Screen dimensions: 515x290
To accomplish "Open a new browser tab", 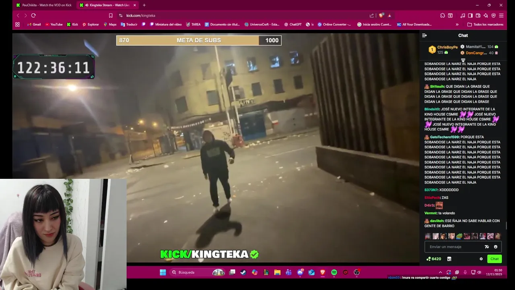I will click(144, 5).
